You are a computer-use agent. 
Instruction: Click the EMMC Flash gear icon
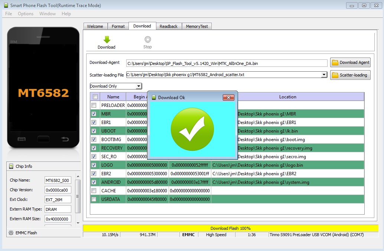[11, 233]
